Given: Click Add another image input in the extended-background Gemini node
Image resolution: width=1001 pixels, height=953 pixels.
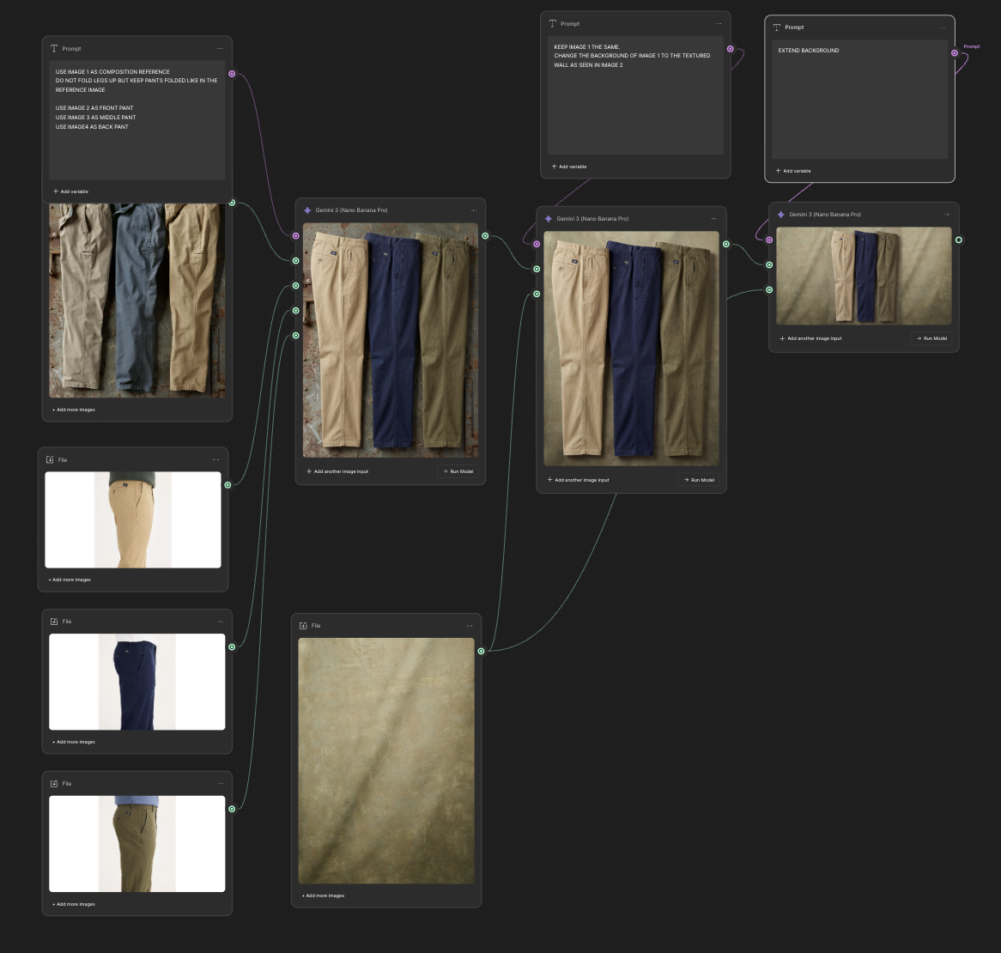Looking at the screenshot, I should tap(810, 338).
